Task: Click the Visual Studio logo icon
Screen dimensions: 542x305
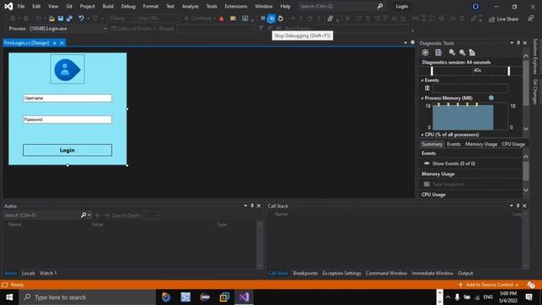Action: coord(8,6)
